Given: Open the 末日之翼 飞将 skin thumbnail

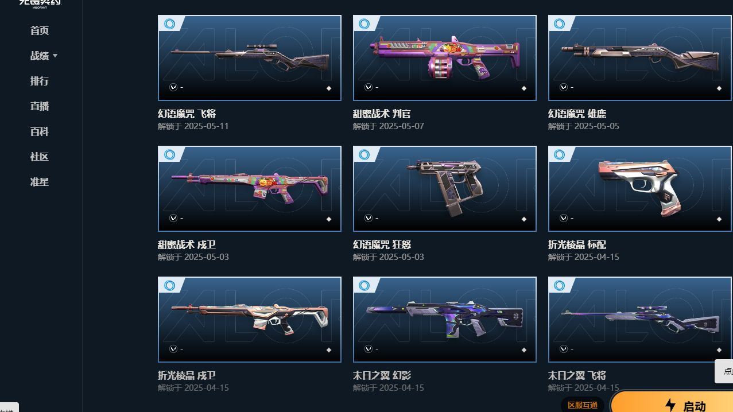Looking at the screenshot, I should [640, 320].
